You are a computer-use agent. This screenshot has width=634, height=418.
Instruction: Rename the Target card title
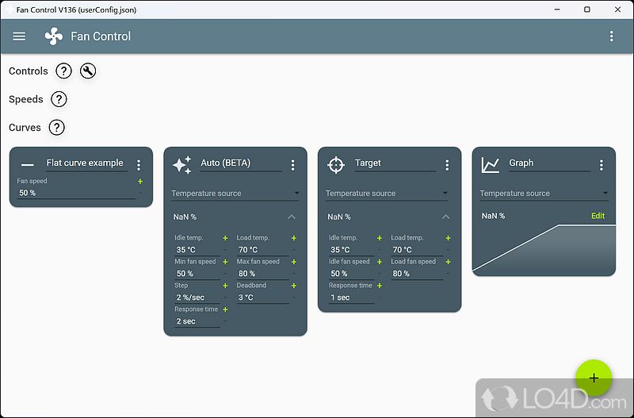[395, 163]
